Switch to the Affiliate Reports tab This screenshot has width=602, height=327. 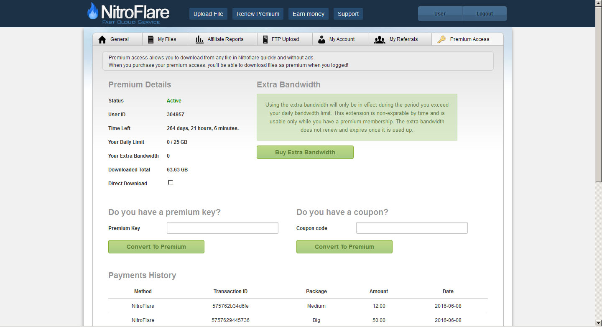pos(225,39)
